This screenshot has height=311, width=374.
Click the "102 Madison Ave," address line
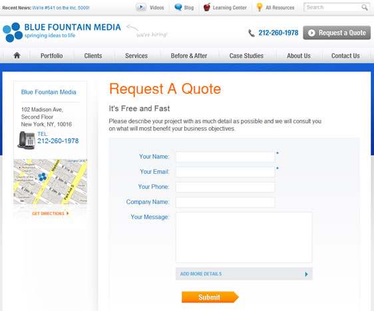pos(42,110)
